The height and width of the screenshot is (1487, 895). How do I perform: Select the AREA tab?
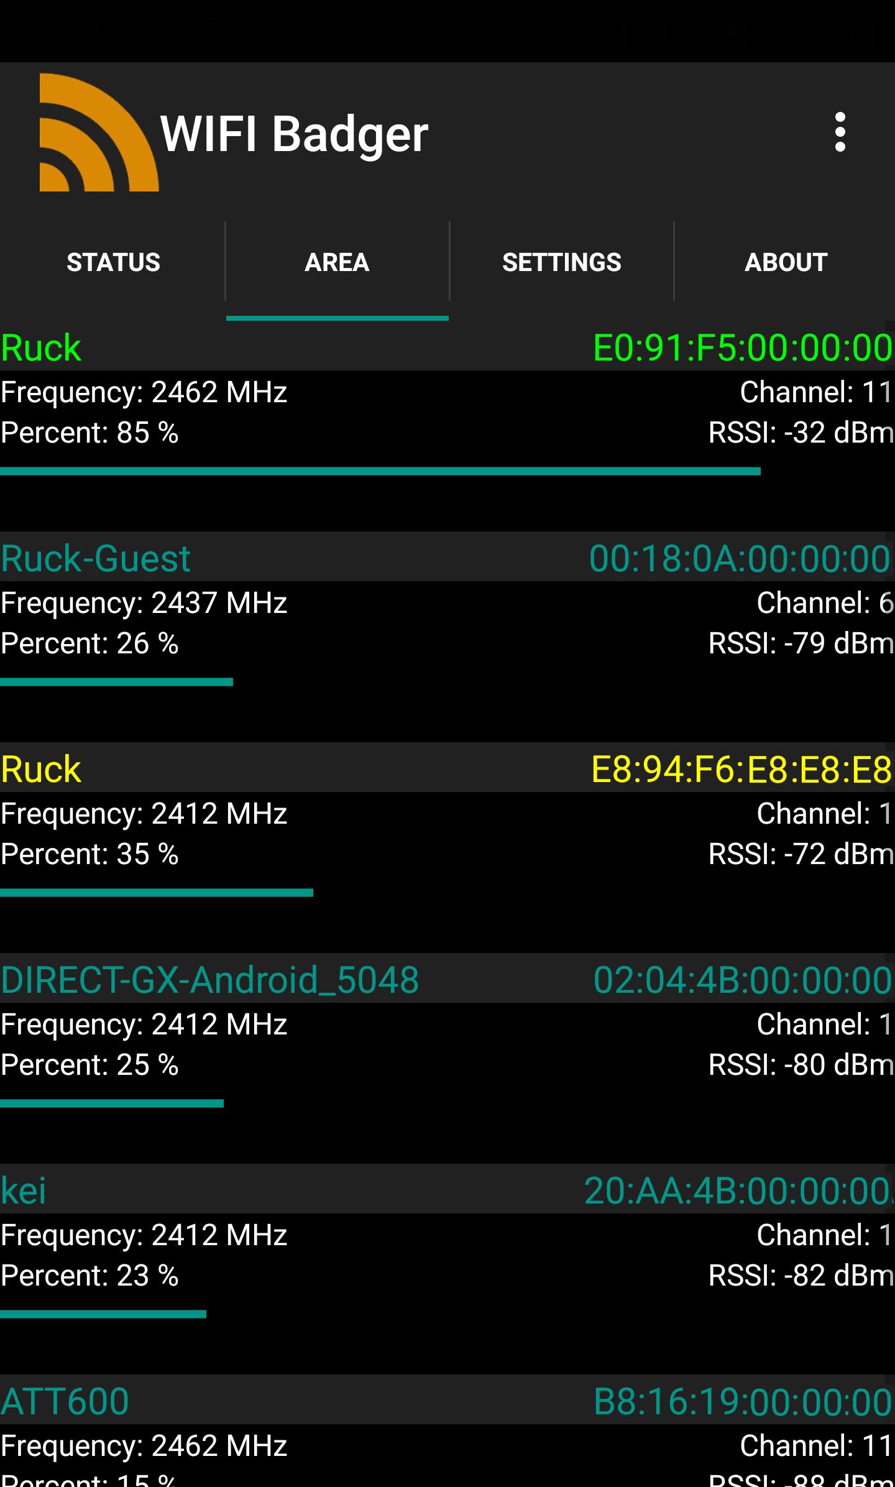coord(337,262)
